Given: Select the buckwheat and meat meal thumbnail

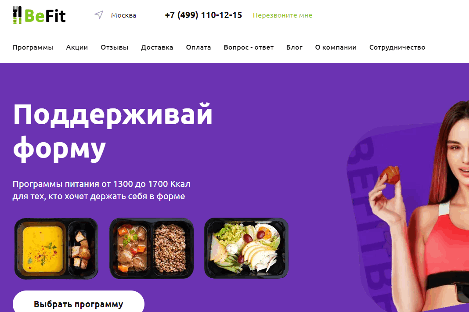Looking at the screenshot, I should coord(152,248).
